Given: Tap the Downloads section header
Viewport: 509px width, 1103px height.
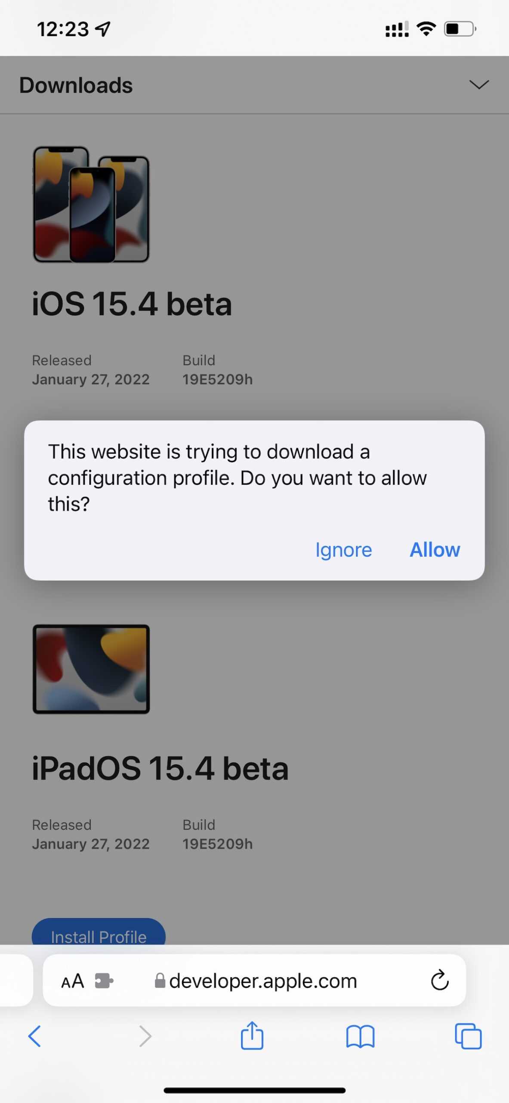Looking at the screenshot, I should (x=76, y=85).
